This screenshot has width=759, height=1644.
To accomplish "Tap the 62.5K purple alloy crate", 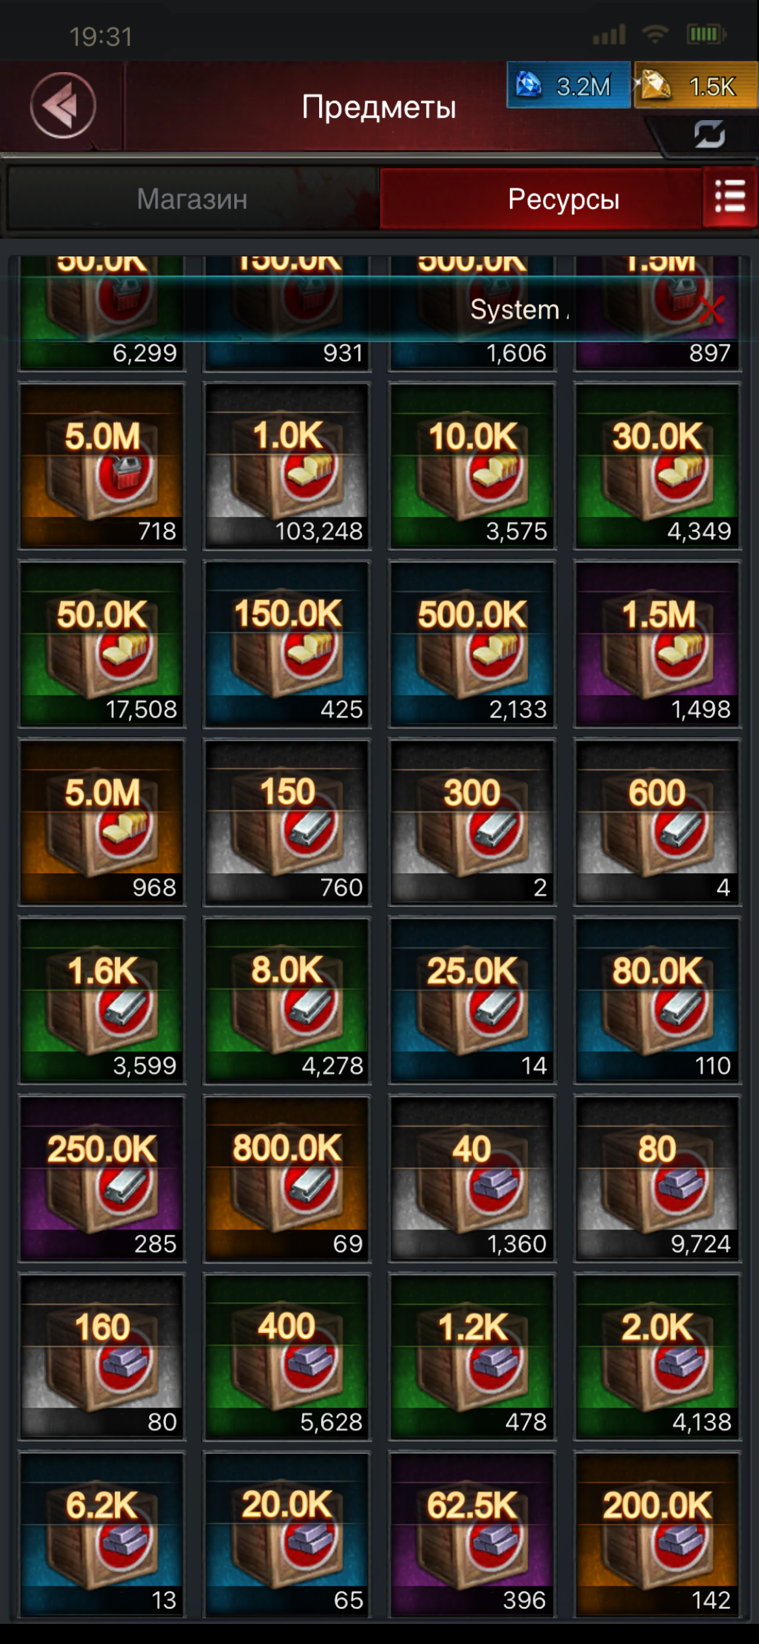I will (x=472, y=1535).
